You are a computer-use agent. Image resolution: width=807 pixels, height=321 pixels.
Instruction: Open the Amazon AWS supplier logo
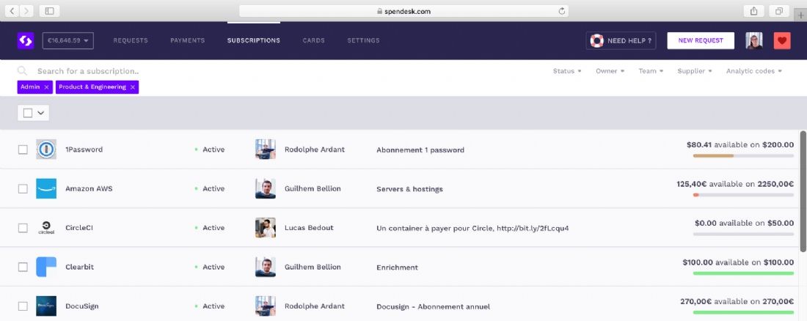point(46,188)
